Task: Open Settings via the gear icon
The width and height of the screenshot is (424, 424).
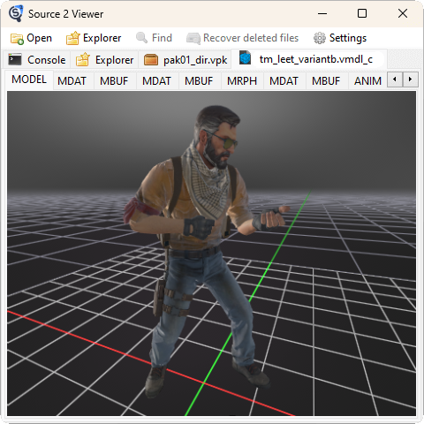Action: point(320,38)
